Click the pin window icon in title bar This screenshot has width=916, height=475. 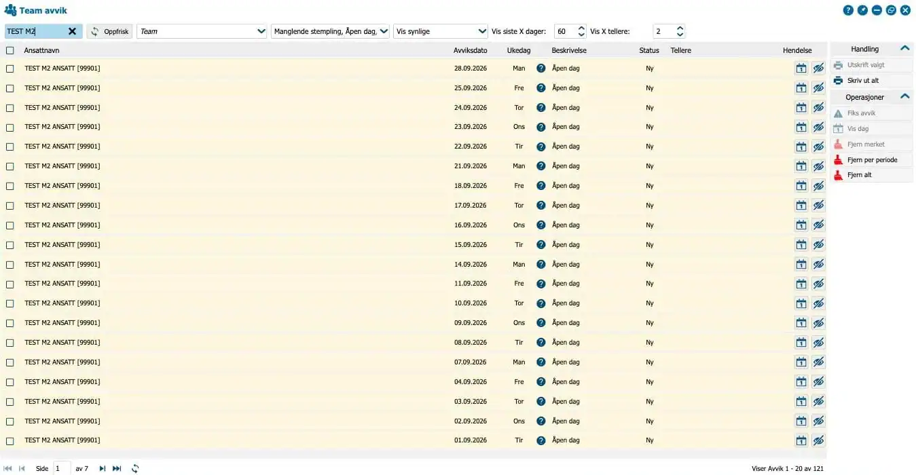(862, 10)
